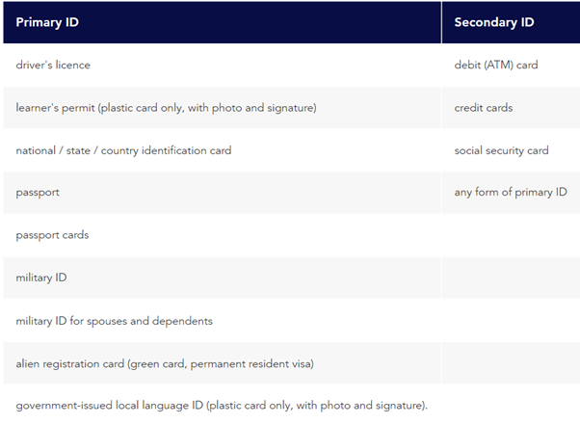
Task: Click the passport entry
Action: point(38,193)
